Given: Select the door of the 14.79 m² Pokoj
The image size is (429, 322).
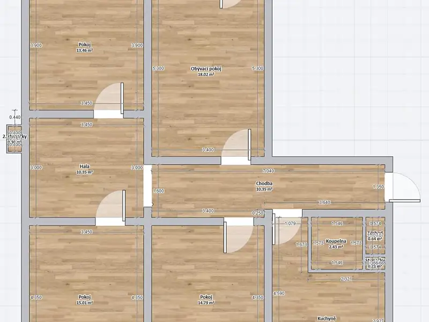Looking at the screenshot, I should (x=239, y=236).
